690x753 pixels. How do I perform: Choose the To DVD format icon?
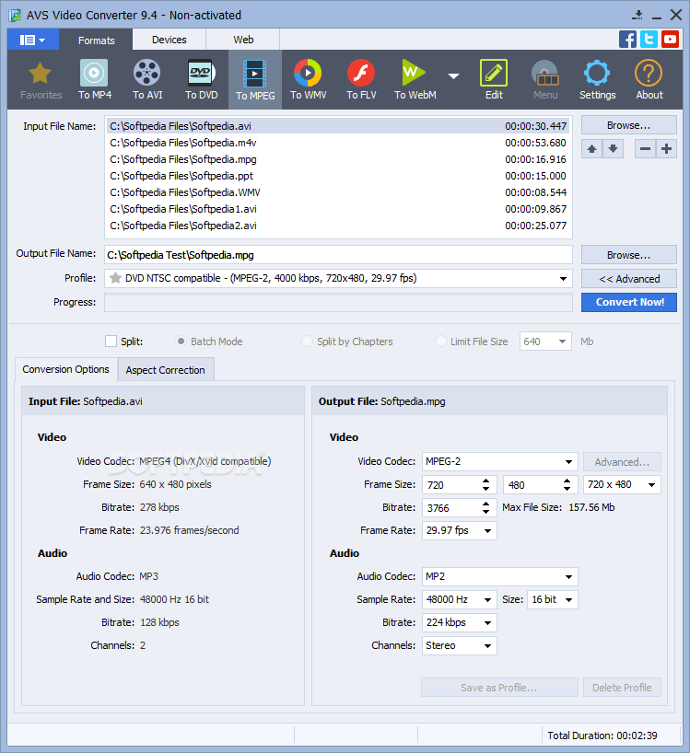coord(201,74)
